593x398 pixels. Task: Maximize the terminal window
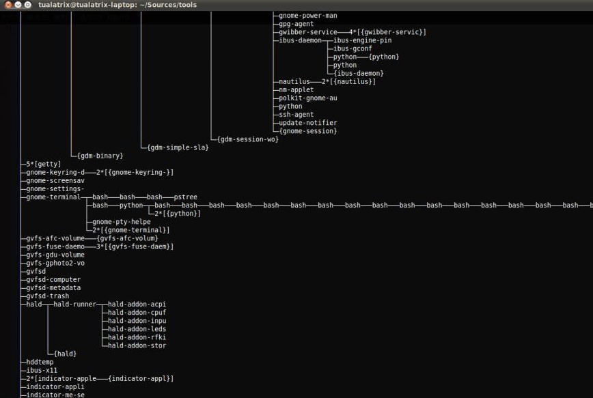pyautogui.click(x=27, y=5)
